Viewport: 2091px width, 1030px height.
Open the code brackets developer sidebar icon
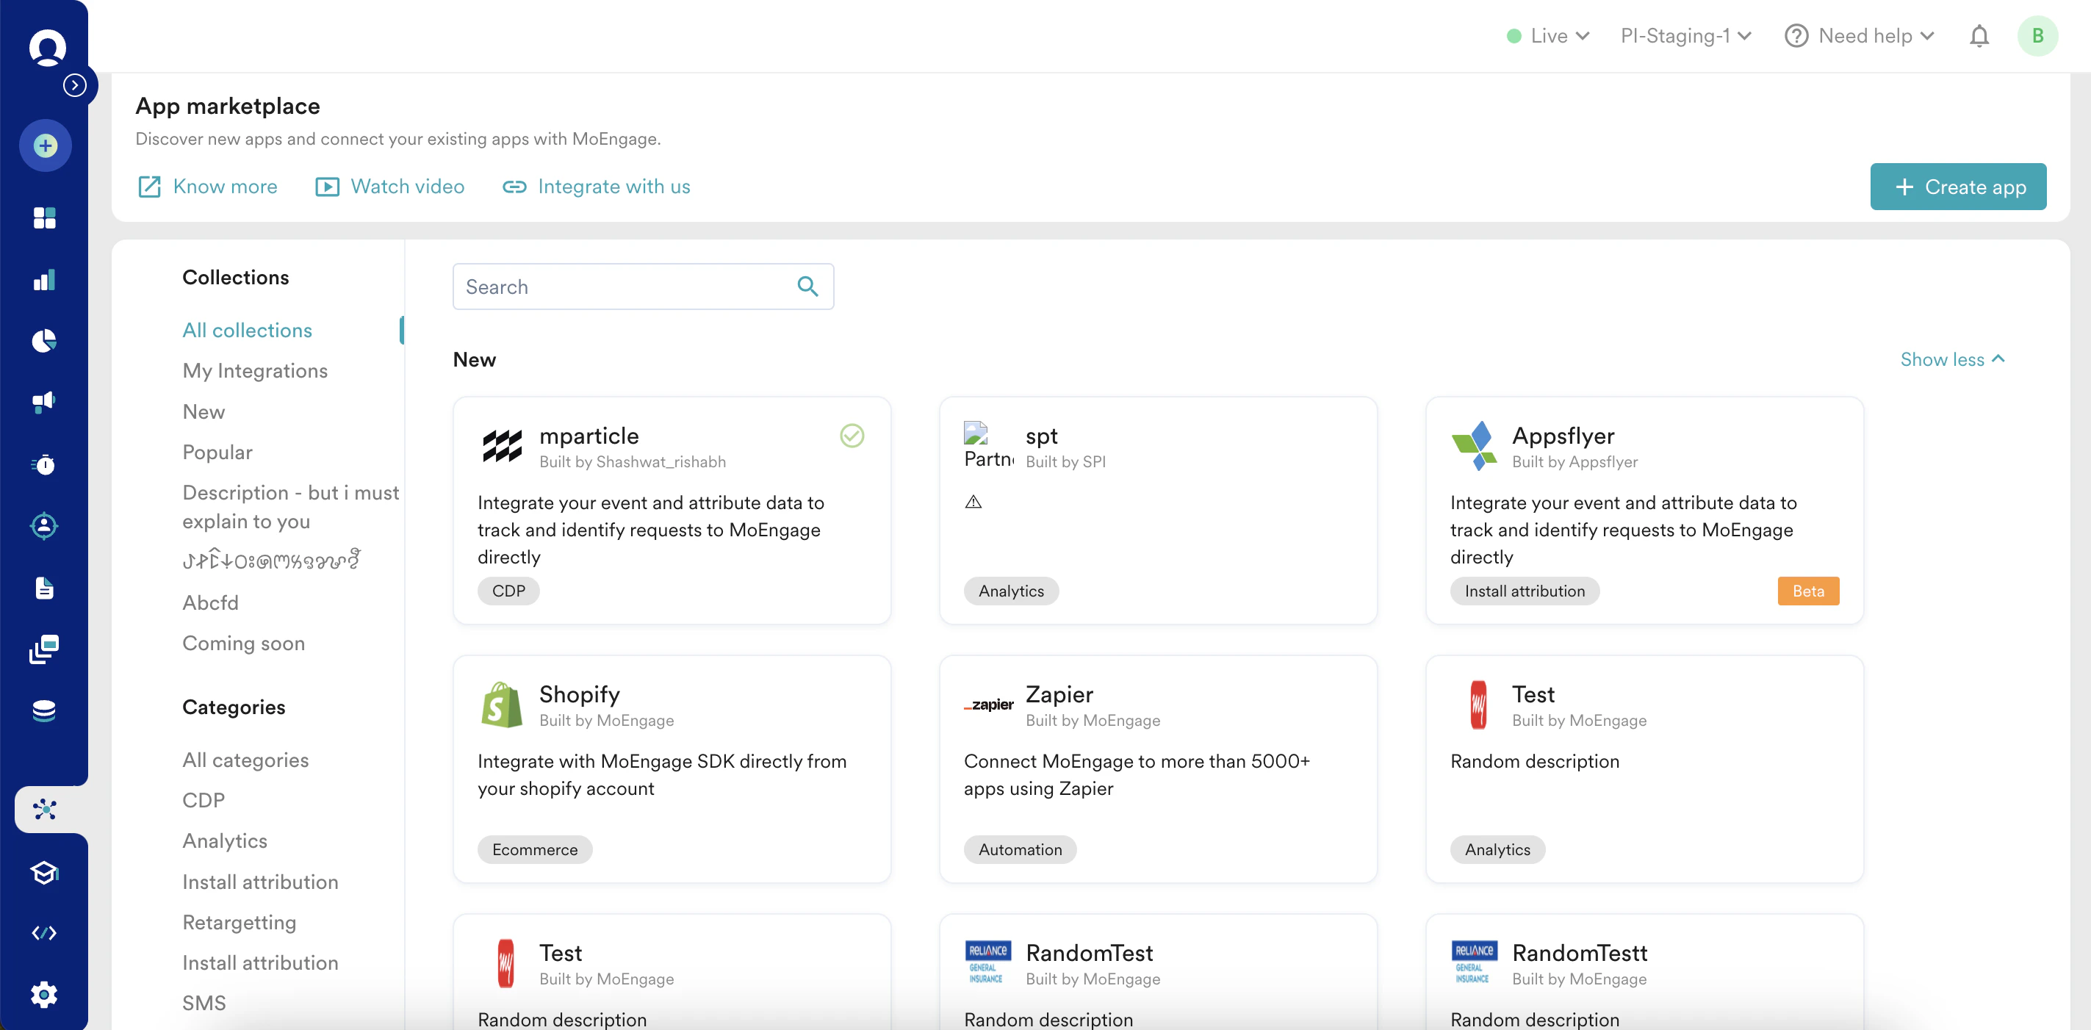click(45, 932)
